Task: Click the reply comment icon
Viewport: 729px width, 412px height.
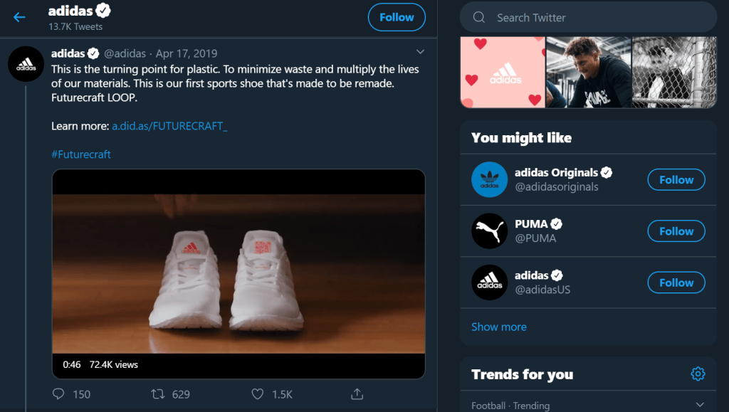Action: [x=59, y=393]
